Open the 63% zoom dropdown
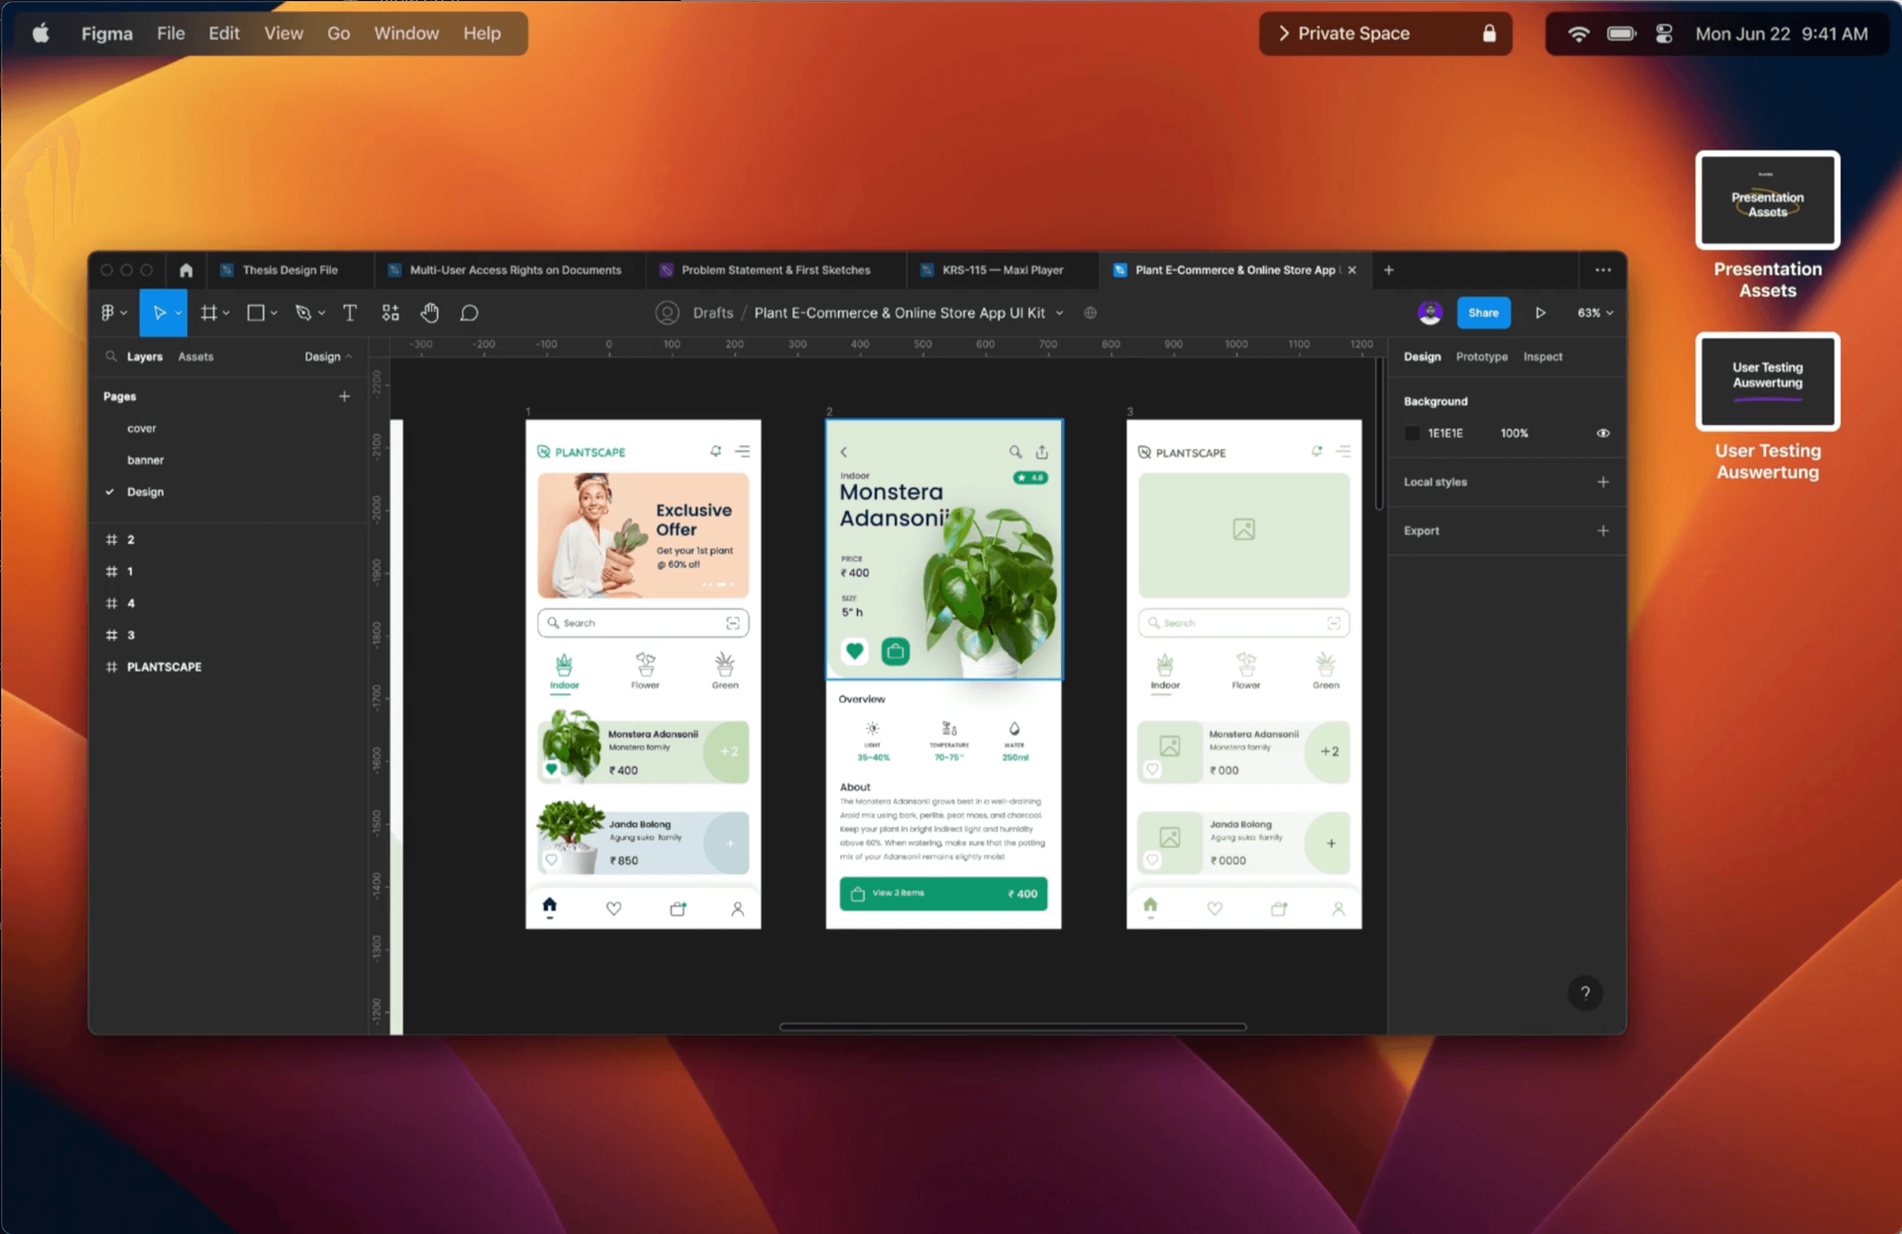Image resolution: width=1902 pixels, height=1234 pixels. click(x=1595, y=312)
